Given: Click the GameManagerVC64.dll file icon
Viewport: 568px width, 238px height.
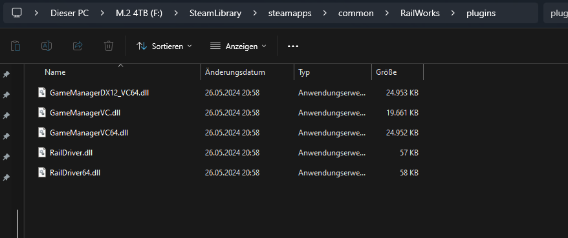Looking at the screenshot, I should tap(43, 132).
